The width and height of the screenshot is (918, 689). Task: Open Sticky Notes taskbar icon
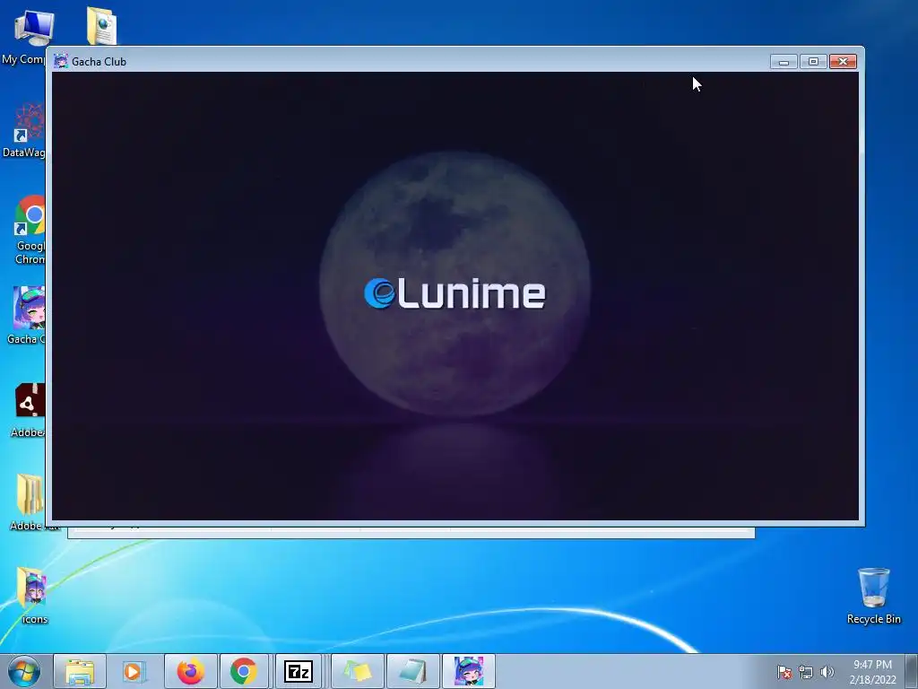point(358,671)
